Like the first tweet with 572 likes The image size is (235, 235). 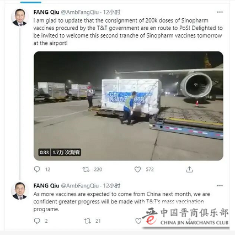[138, 169]
